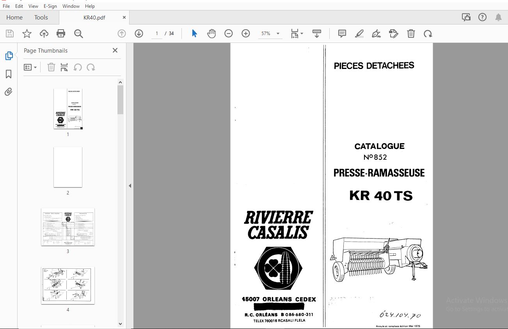
Task: Save the file with the floppy disk icon
Action: pyautogui.click(x=10, y=34)
